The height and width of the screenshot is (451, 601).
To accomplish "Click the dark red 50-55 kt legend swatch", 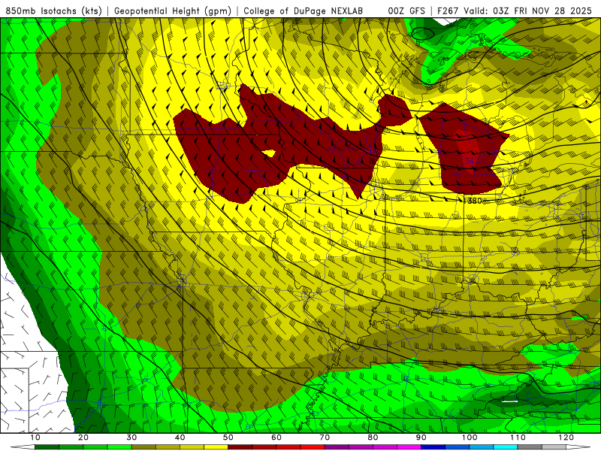I will tap(240, 447).
